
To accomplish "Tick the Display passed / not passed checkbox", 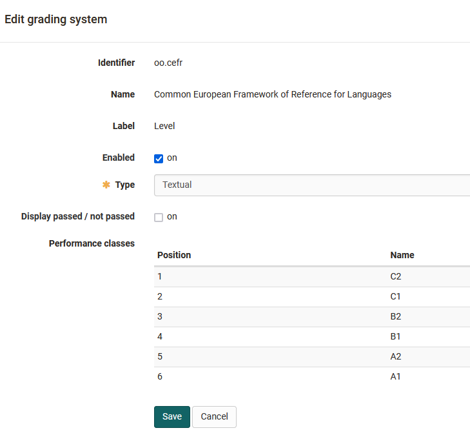I will pos(159,218).
